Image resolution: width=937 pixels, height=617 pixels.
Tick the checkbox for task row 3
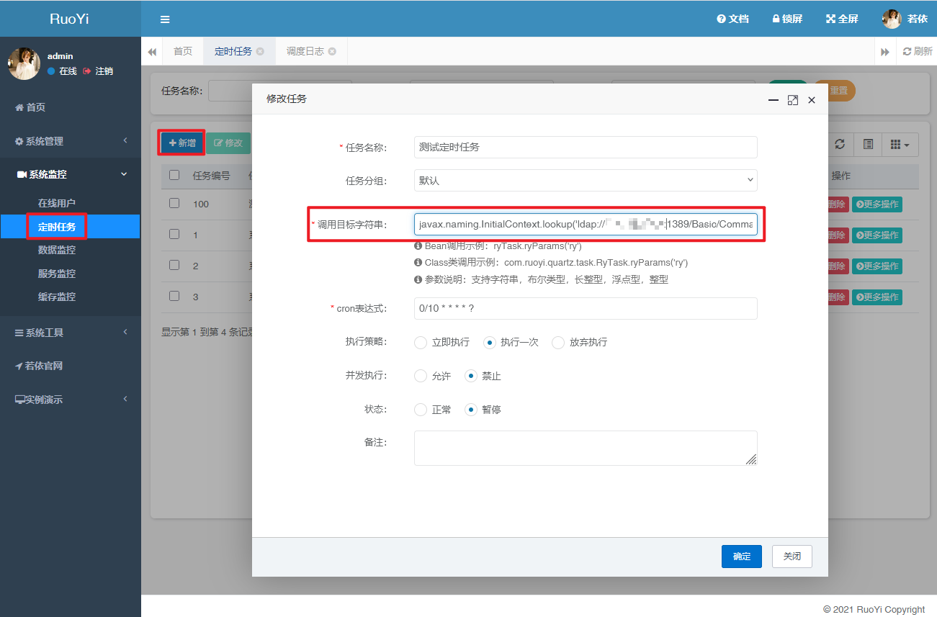click(x=174, y=296)
